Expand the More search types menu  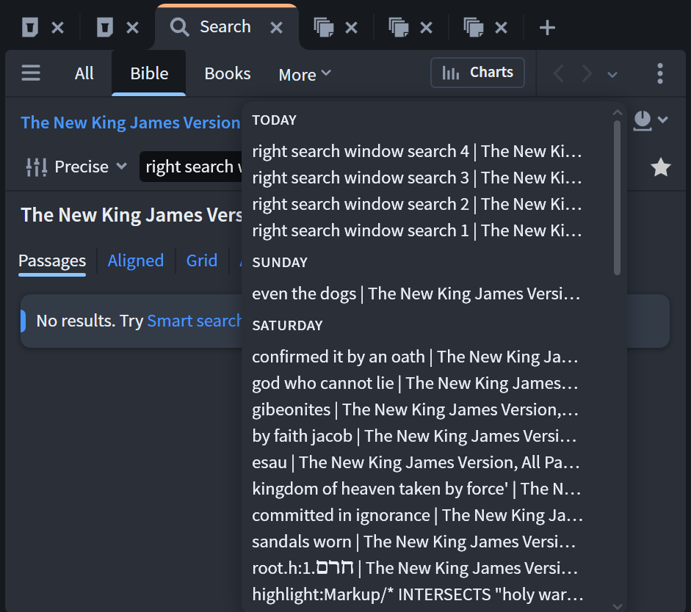tap(305, 74)
